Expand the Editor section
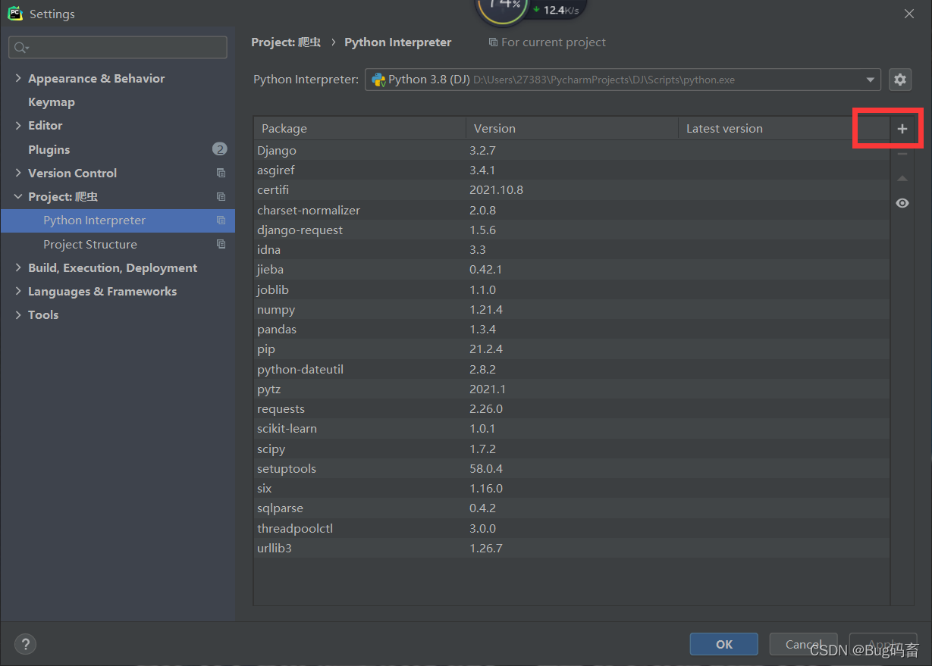 (x=18, y=125)
